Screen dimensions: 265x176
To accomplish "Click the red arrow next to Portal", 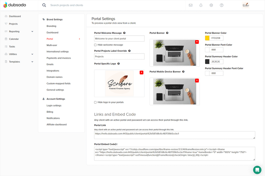I will [x=79, y=39].
